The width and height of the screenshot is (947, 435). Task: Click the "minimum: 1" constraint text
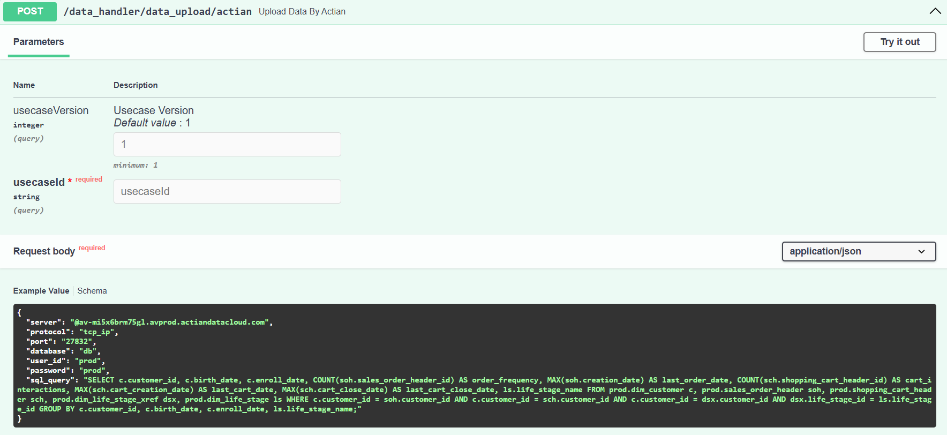click(x=136, y=165)
